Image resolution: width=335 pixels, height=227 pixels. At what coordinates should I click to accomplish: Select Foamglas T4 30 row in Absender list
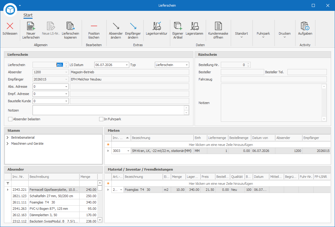click(51, 202)
